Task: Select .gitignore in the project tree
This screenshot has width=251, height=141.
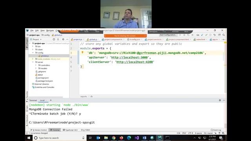Action: pyautogui.click(x=42, y=71)
